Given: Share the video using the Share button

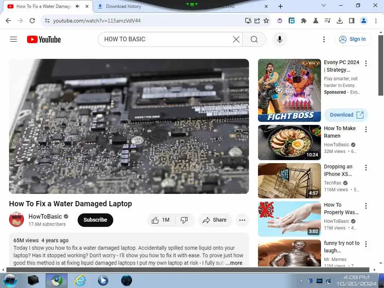Looking at the screenshot, I should [x=215, y=220].
